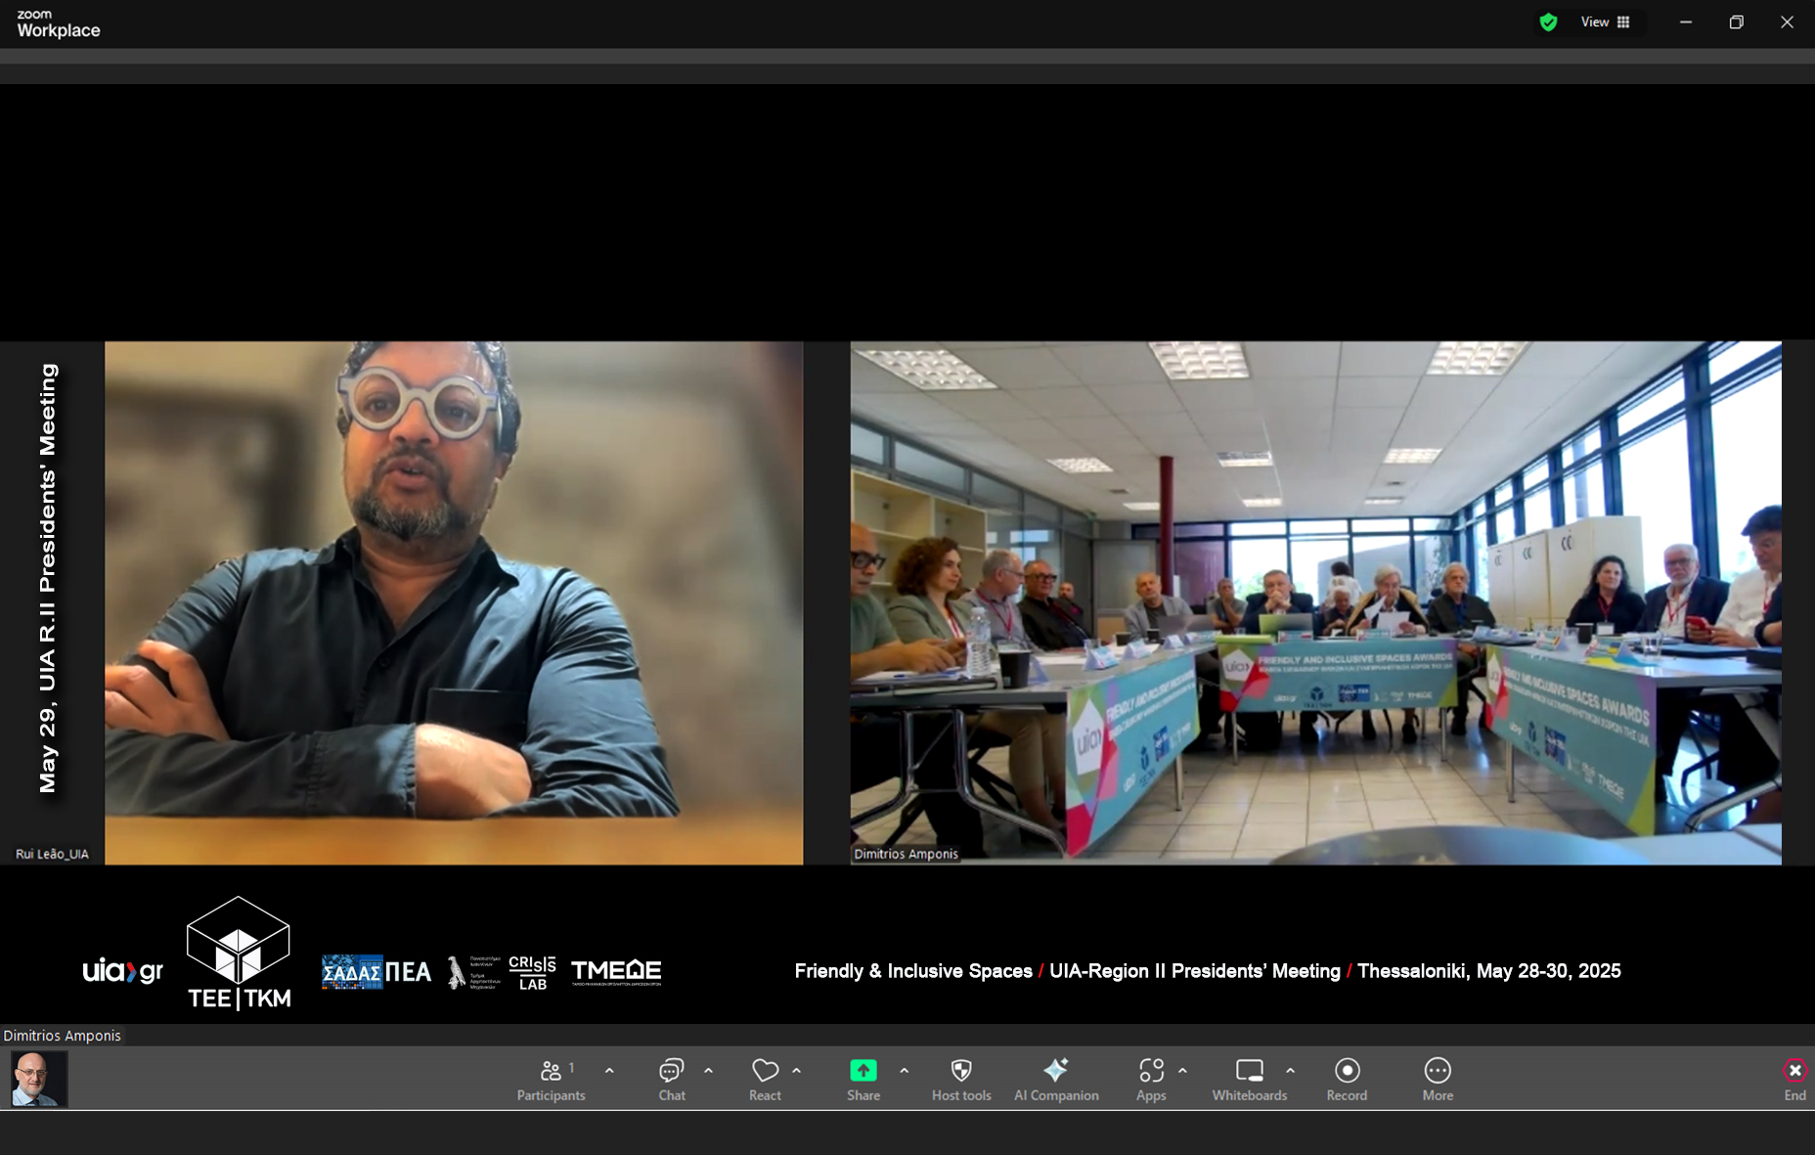Click the ΤΜΕΔΕ logo
The width and height of the screenshot is (1815, 1155).
pyautogui.click(x=616, y=972)
